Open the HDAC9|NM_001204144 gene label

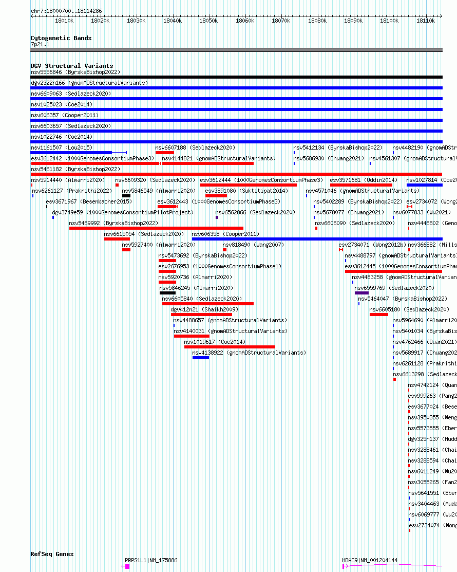(x=370, y=560)
